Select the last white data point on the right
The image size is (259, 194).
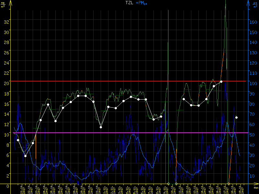point(237,117)
